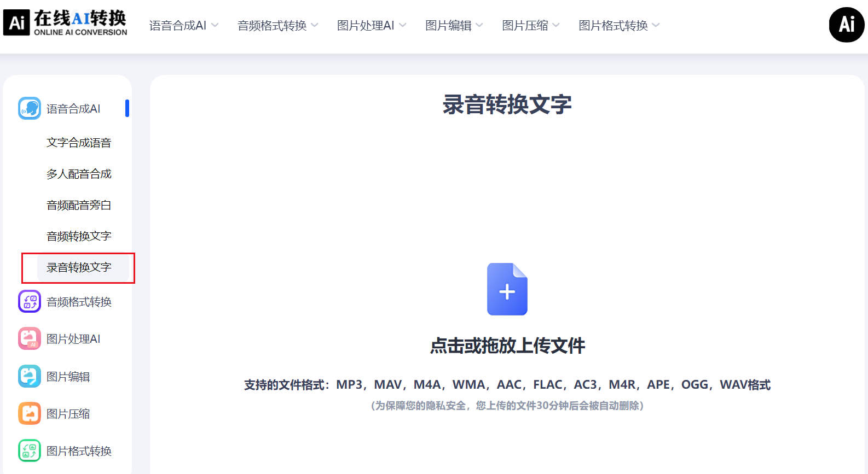Click the 图片编辑 sidebar icon

[30, 376]
